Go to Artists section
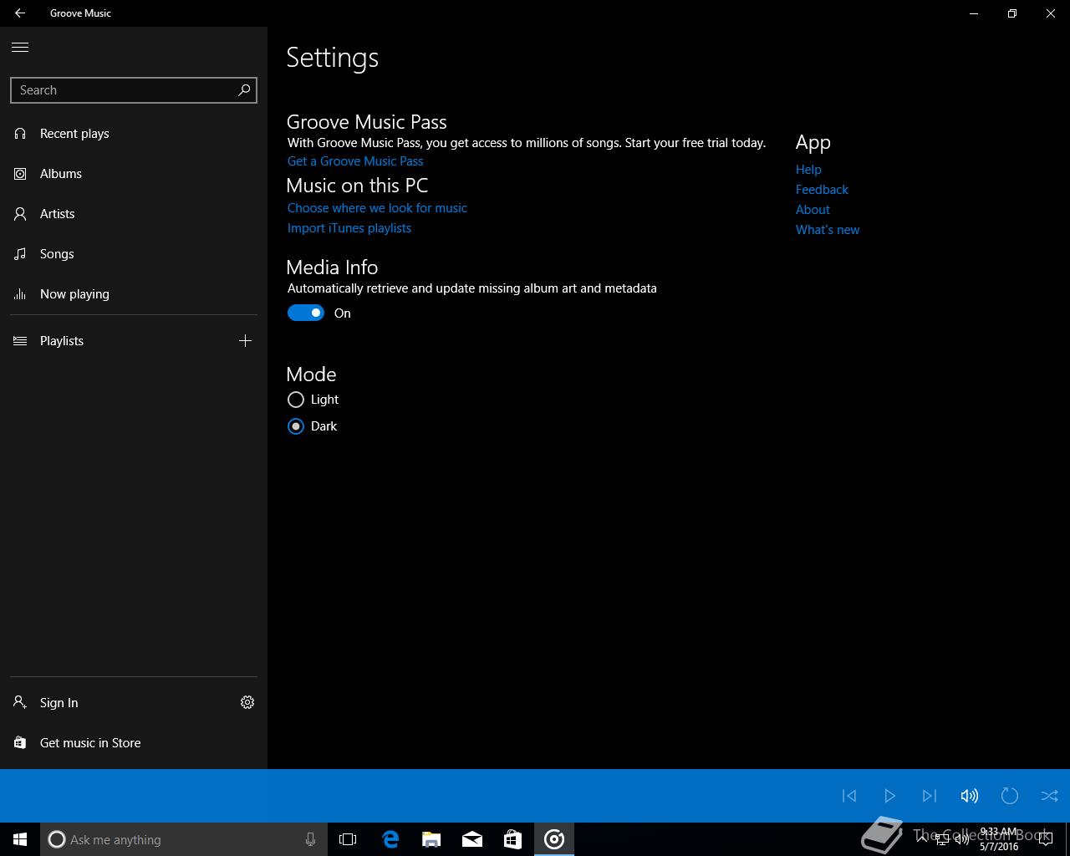 point(134,214)
